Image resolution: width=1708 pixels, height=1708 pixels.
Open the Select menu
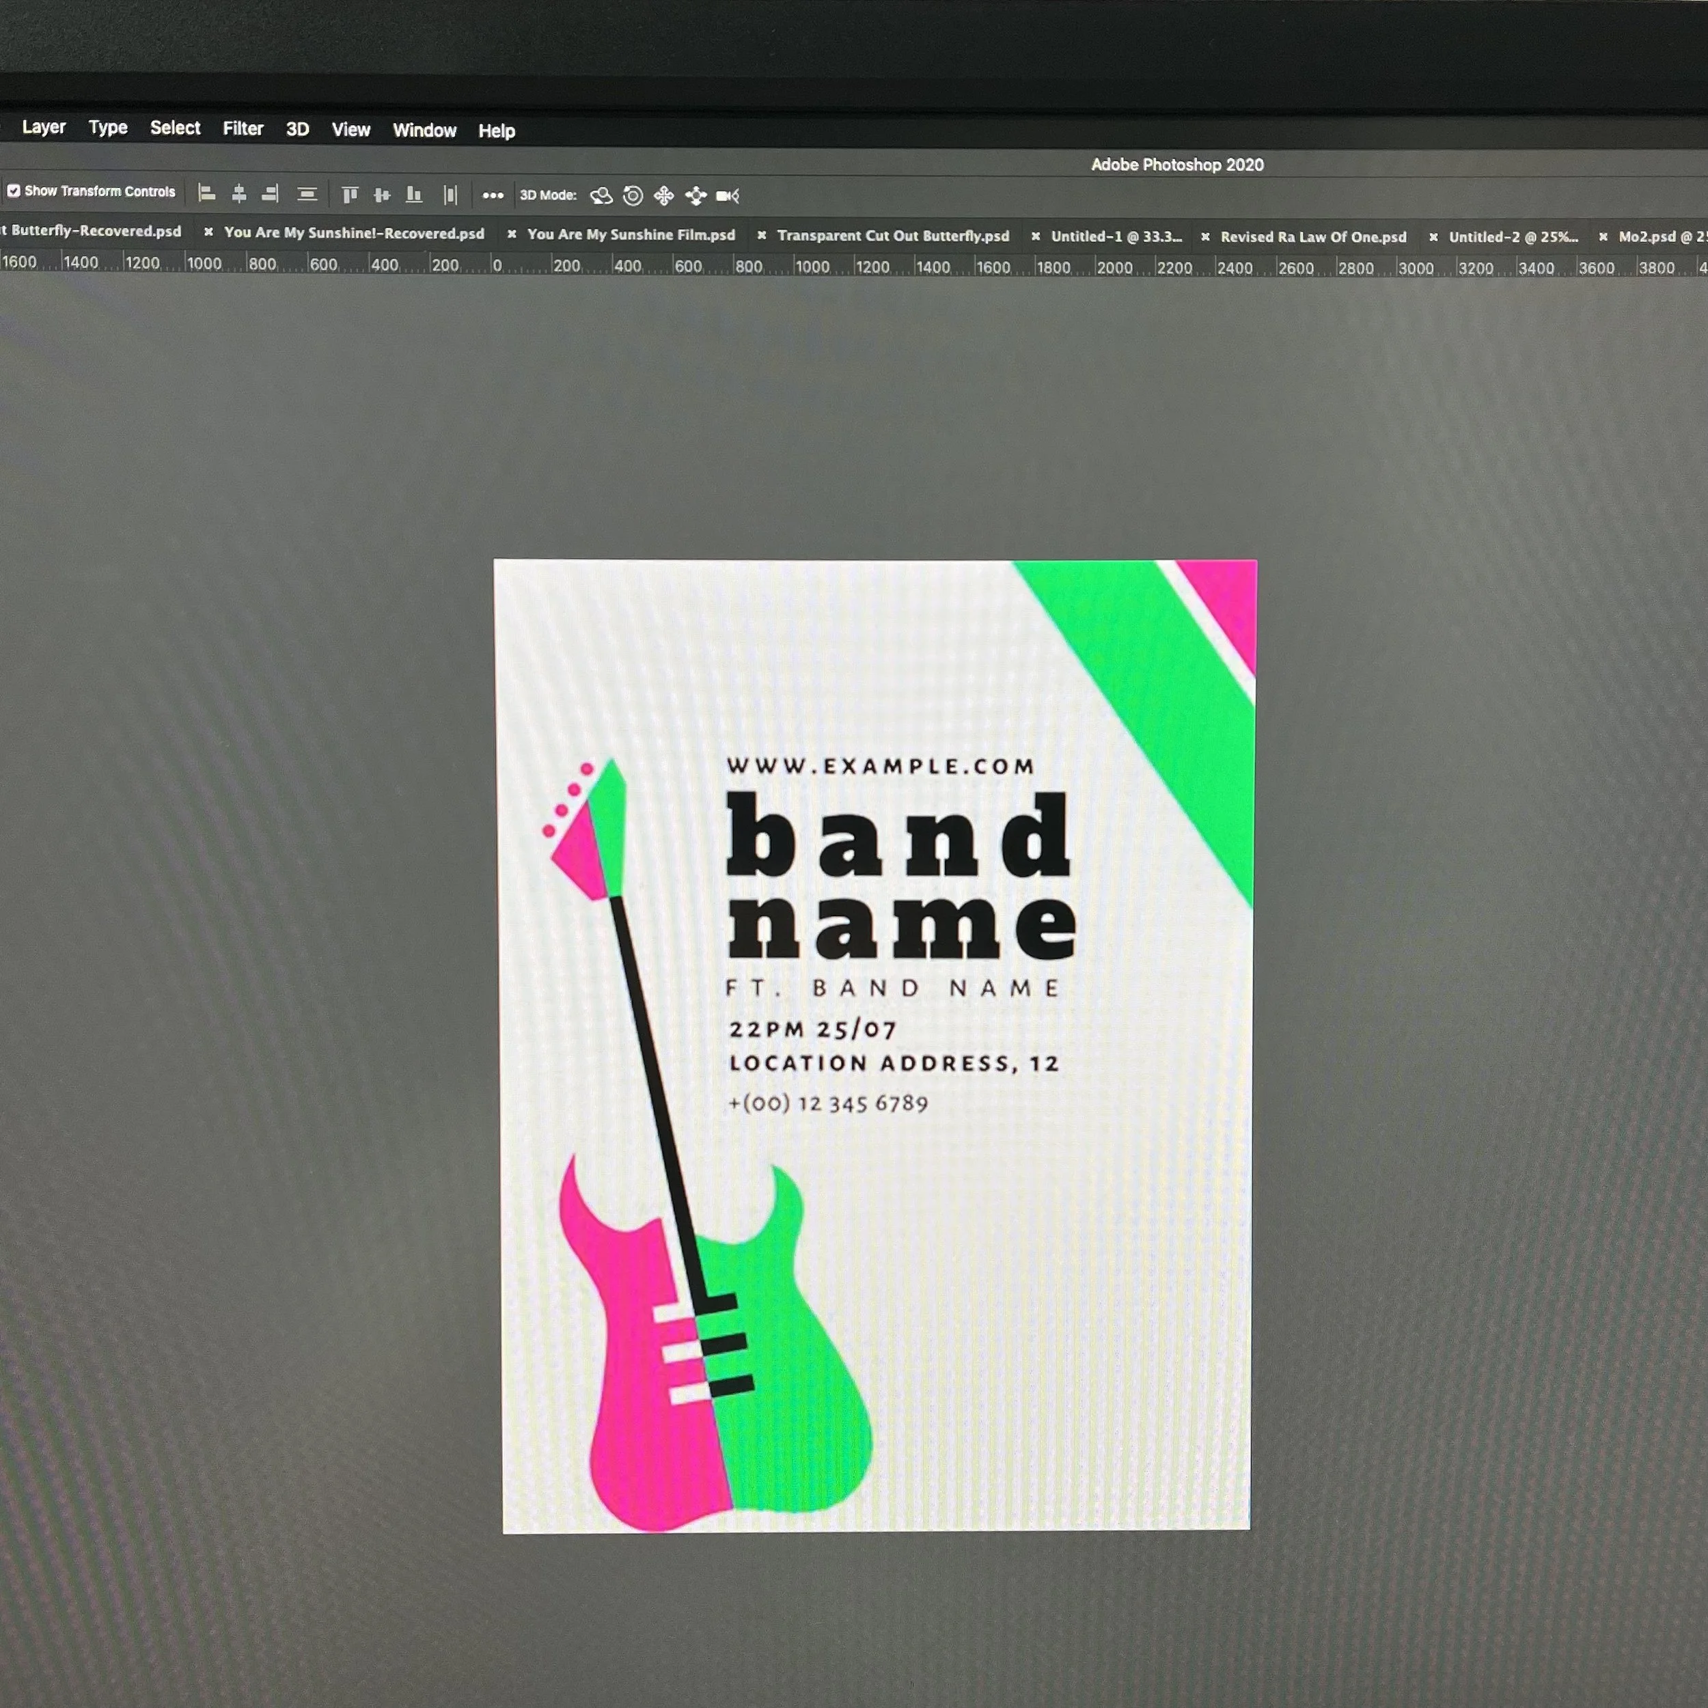pyautogui.click(x=175, y=128)
